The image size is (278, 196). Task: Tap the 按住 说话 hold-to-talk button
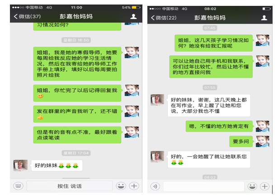coord(70,186)
